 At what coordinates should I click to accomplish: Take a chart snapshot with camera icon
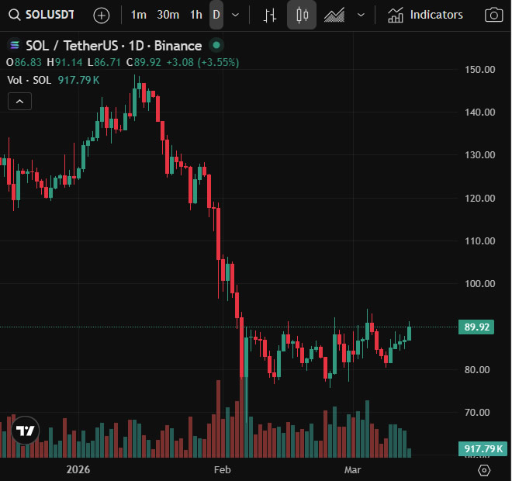click(493, 15)
